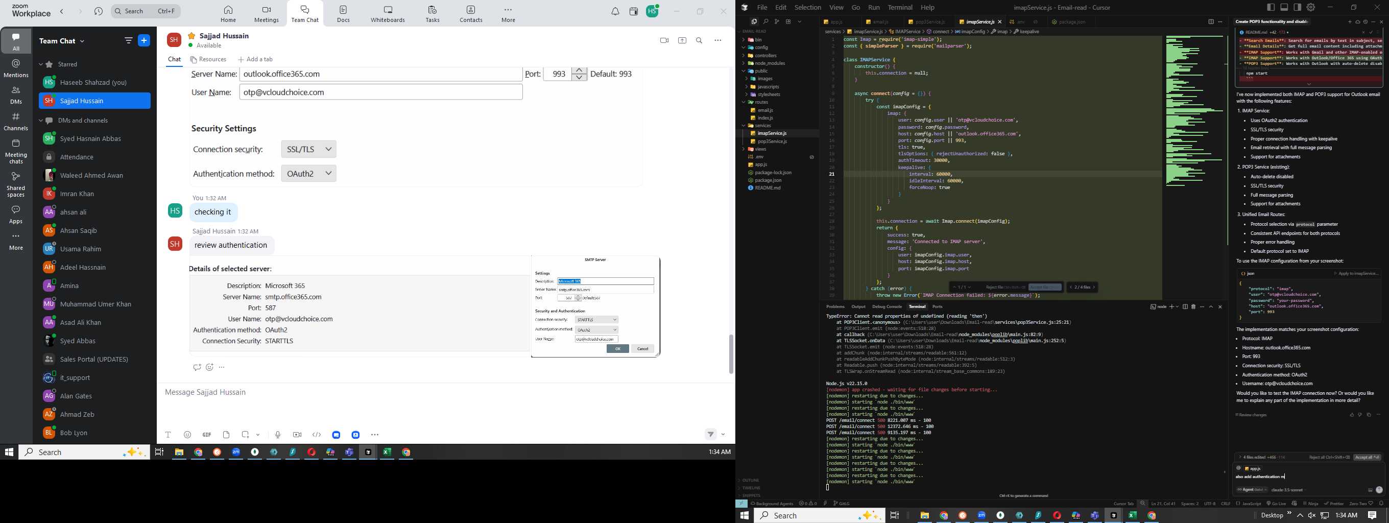Click Zoom Search box
This screenshot has width=1389, height=523.
click(x=146, y=11)
